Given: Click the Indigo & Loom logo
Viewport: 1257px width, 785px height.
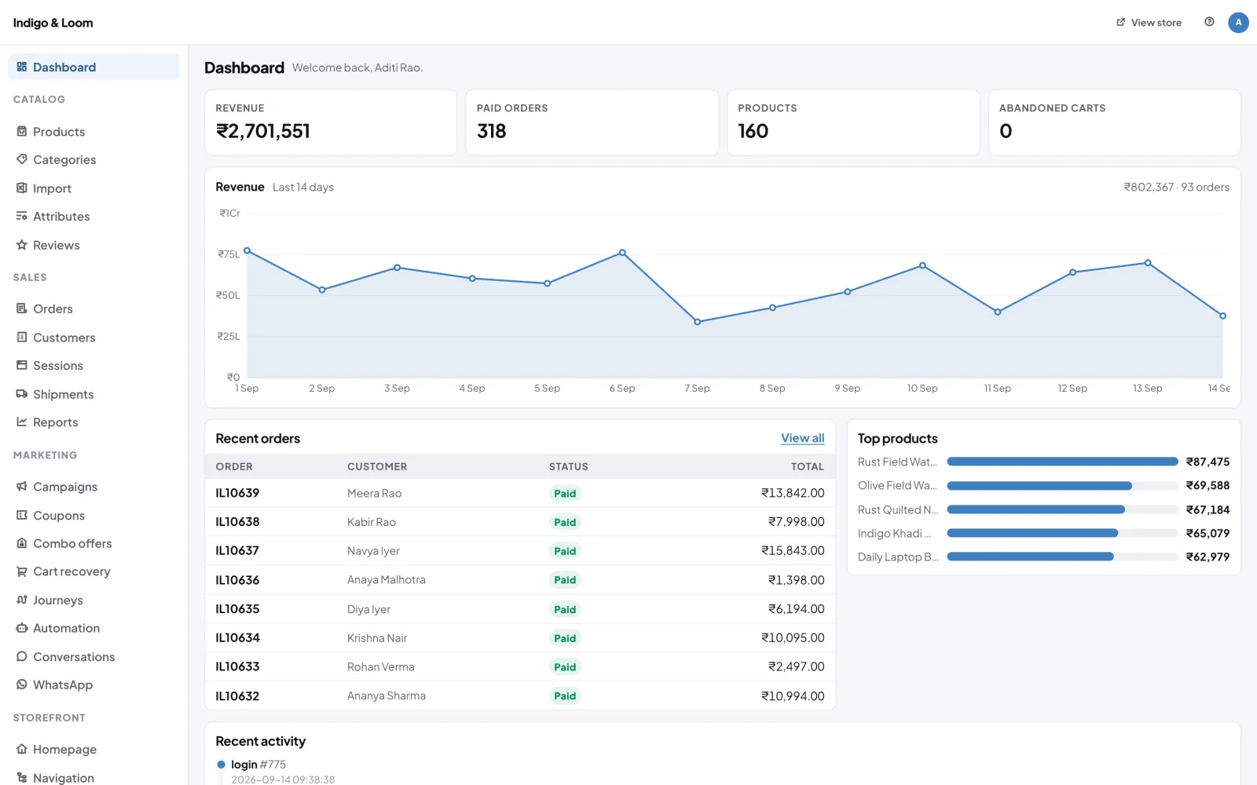Looking at the screenshot, I should pyautogui.click(x=53, y=23).
